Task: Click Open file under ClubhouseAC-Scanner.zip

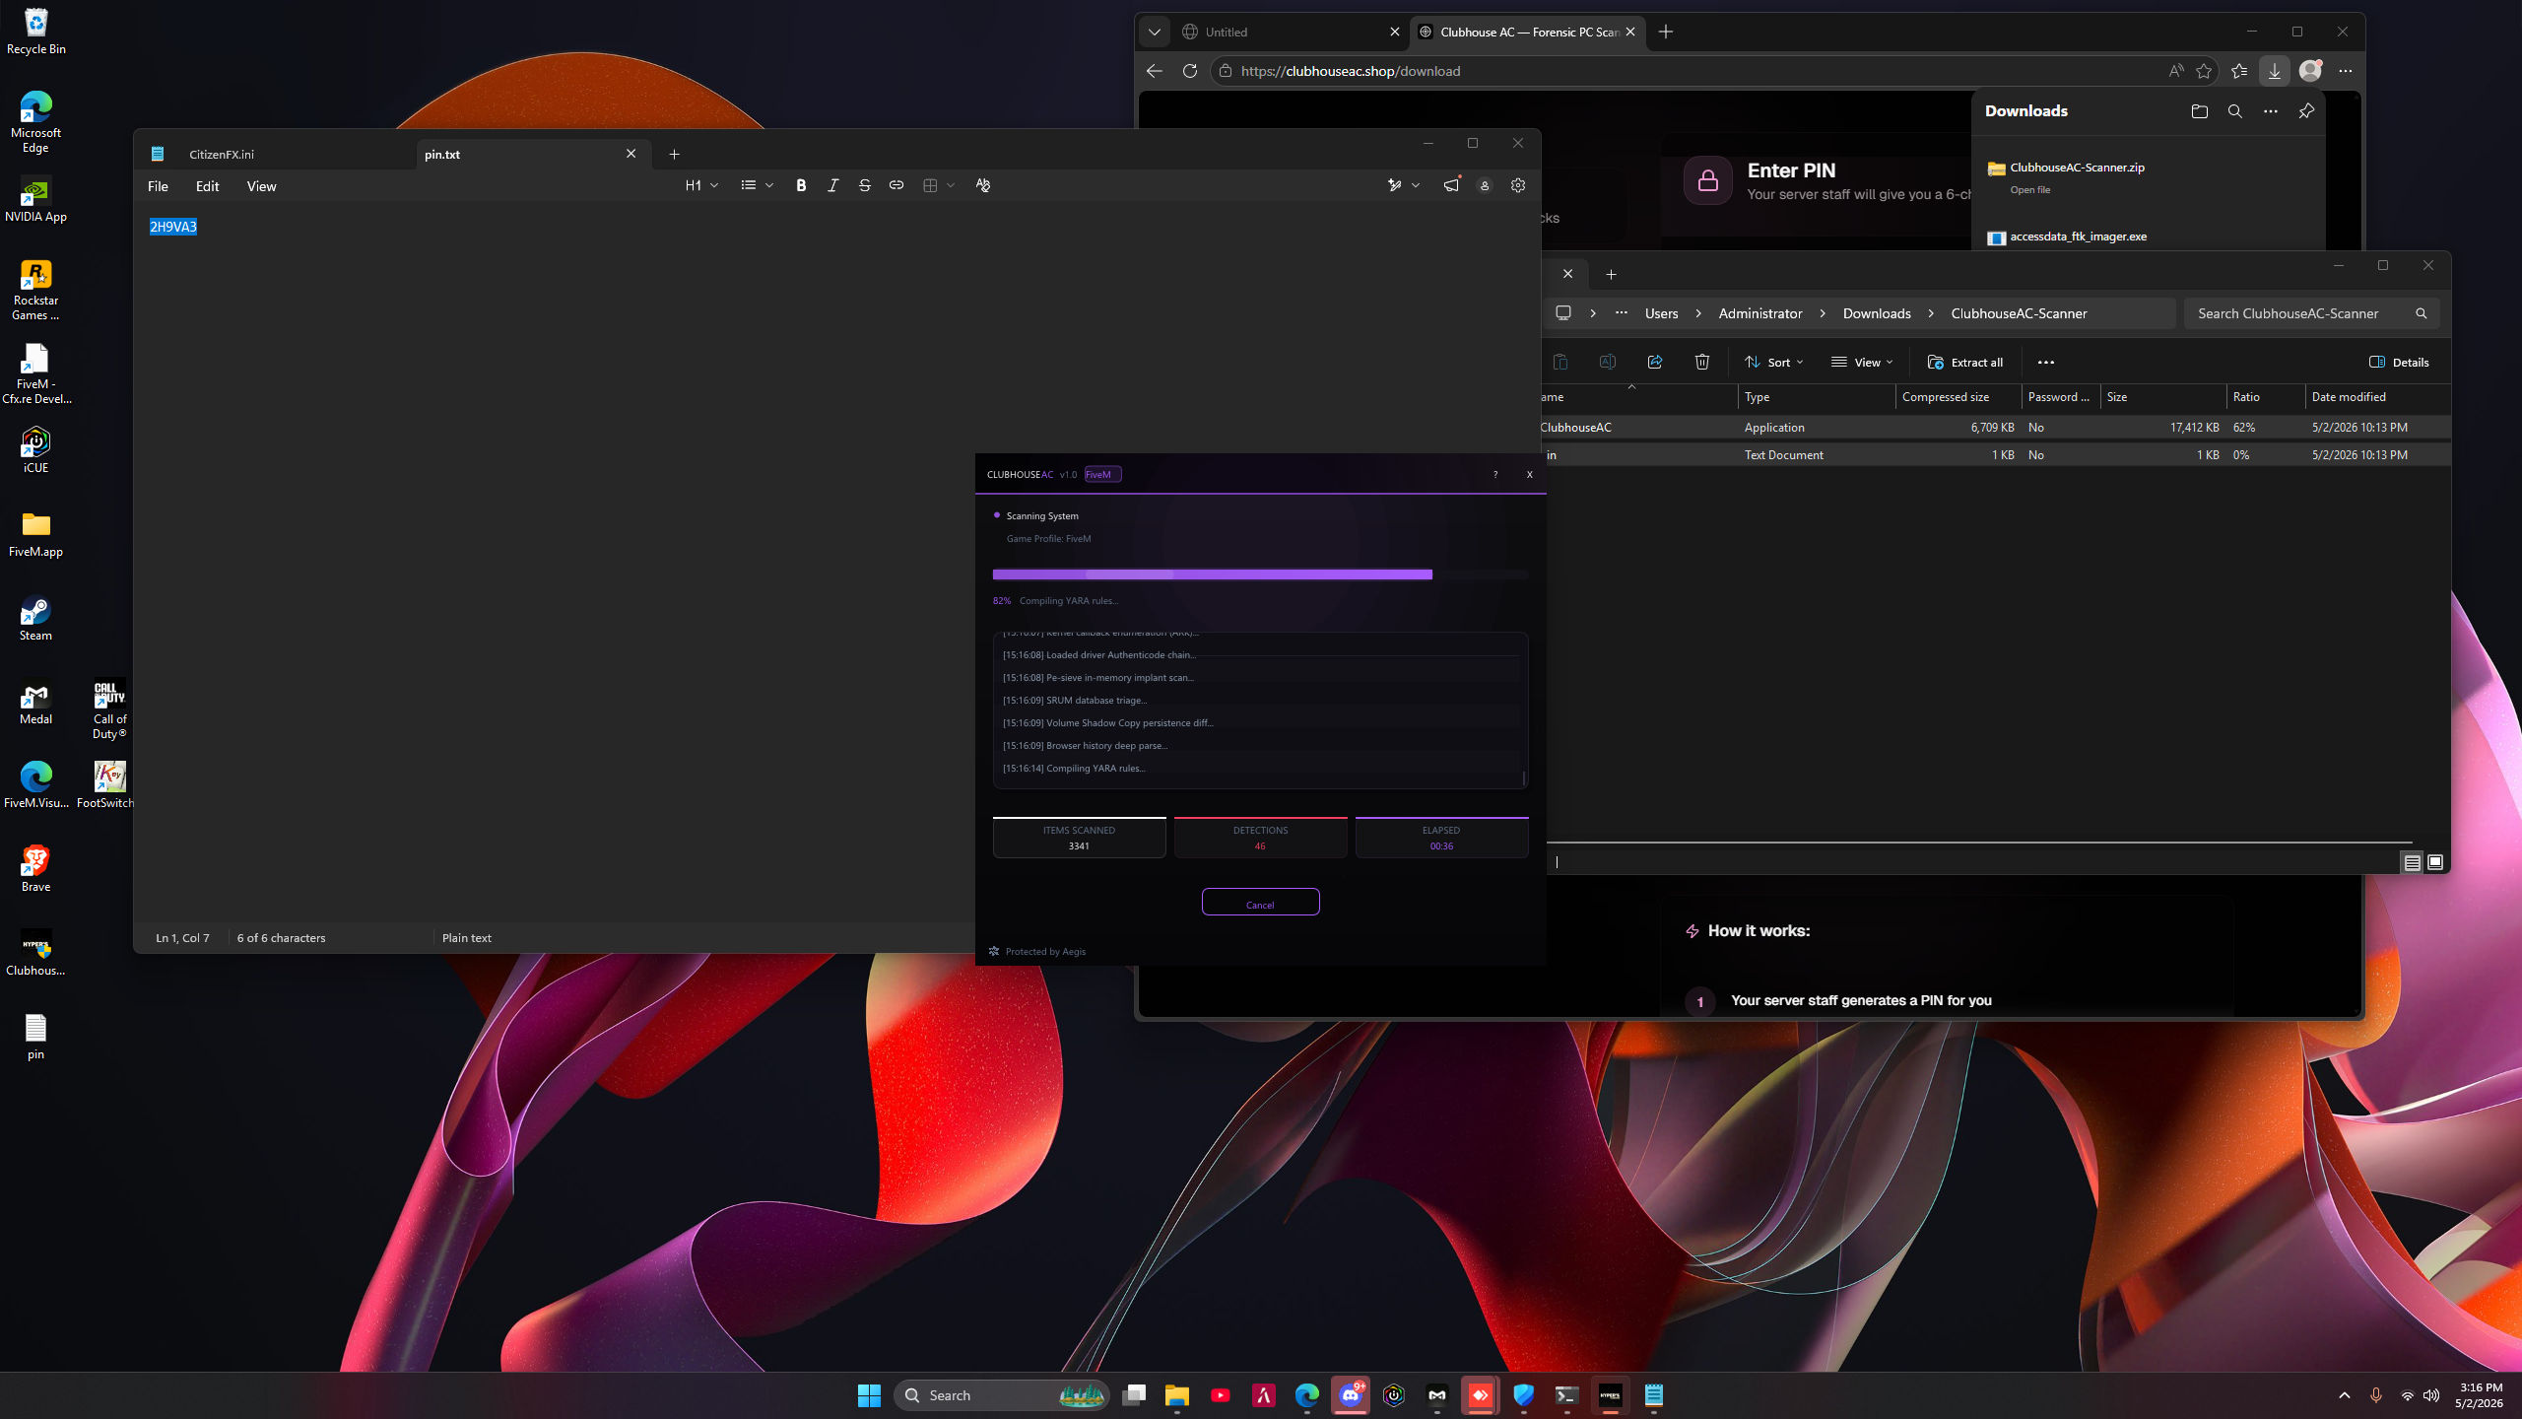Action: click(x=2030, y=190)
